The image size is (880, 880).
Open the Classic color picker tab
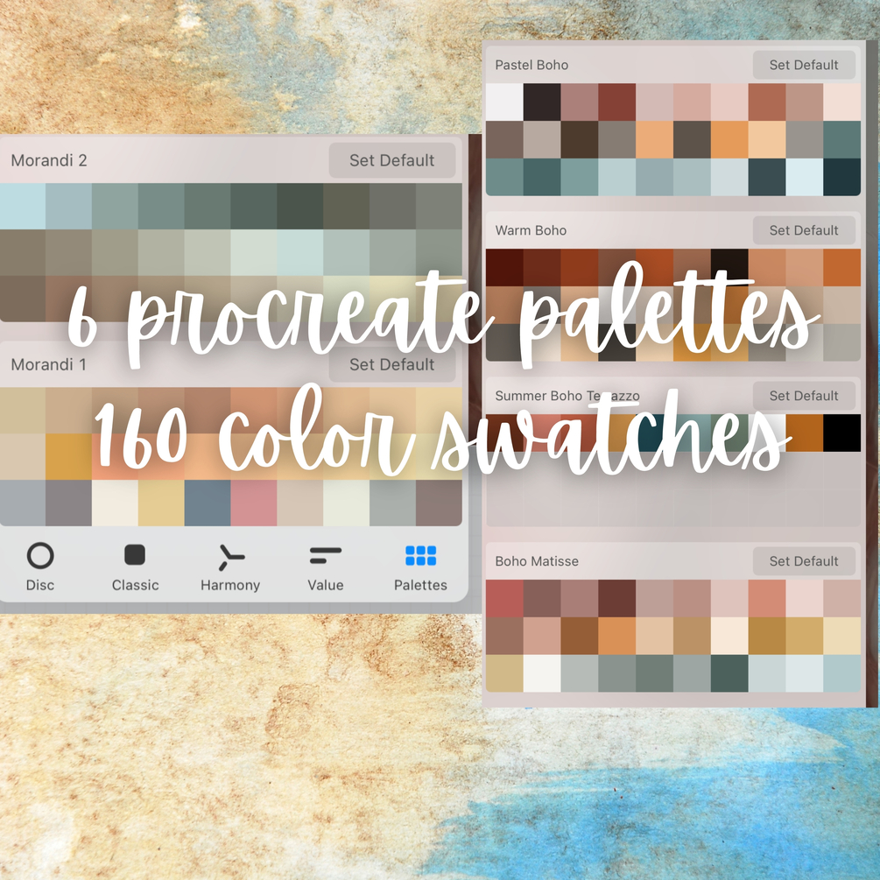[x=135, y=567]
